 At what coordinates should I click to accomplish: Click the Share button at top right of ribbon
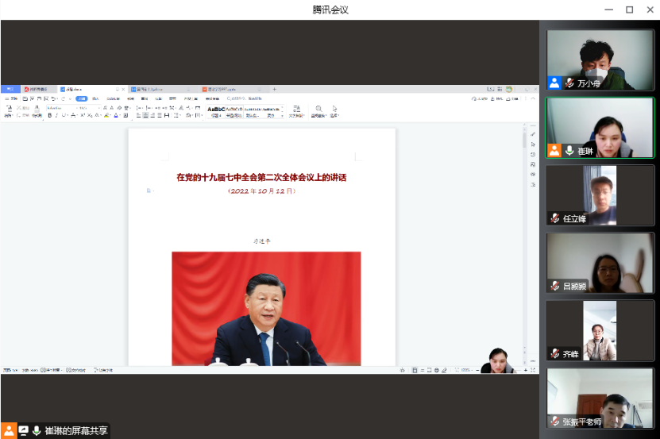coord(511,99)
